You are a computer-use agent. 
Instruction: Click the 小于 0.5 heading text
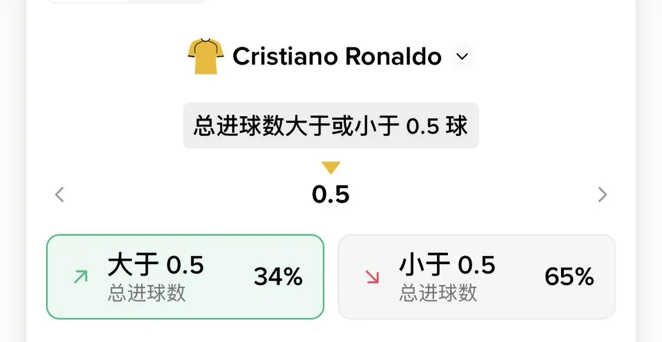coord(447,265)
